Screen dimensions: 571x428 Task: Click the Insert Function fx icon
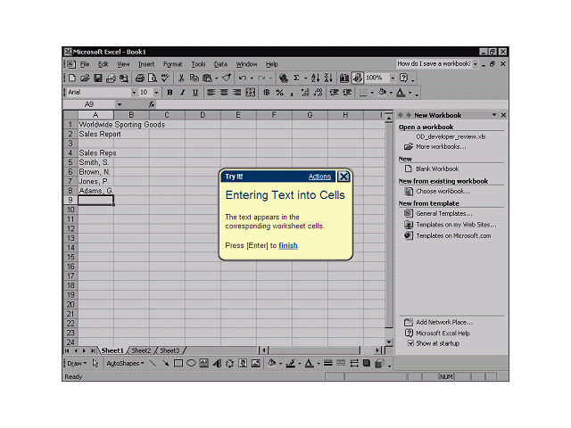152,104
